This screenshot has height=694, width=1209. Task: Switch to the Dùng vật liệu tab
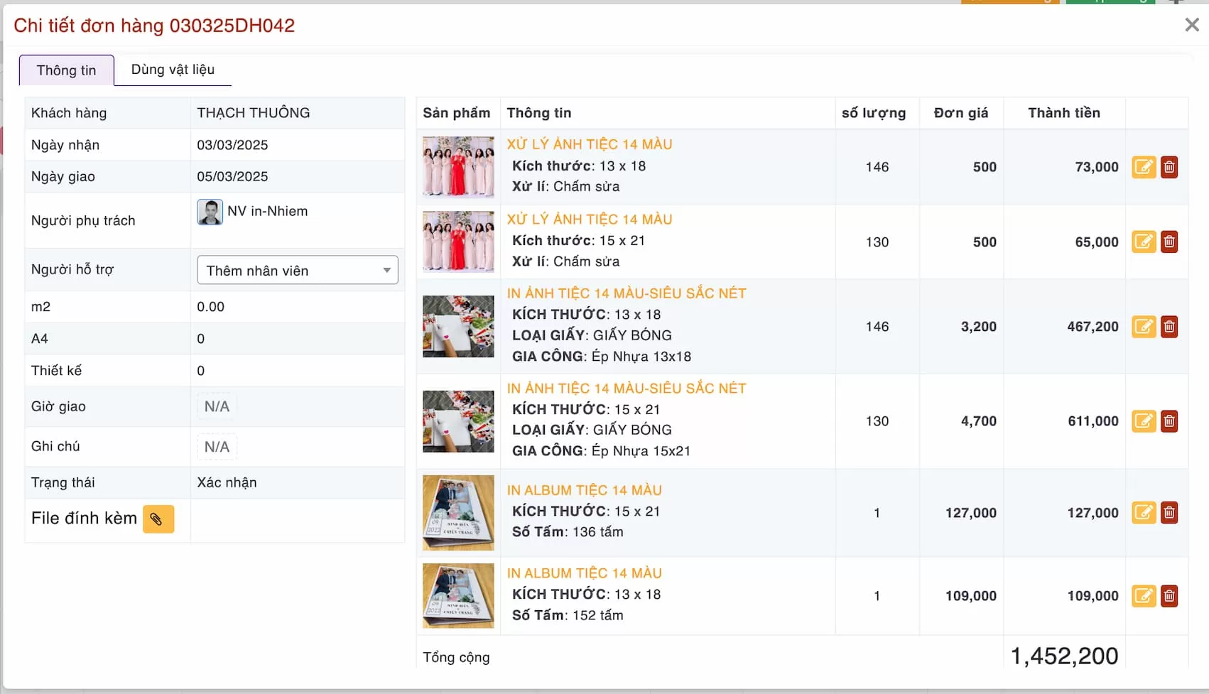click(173, 70)
